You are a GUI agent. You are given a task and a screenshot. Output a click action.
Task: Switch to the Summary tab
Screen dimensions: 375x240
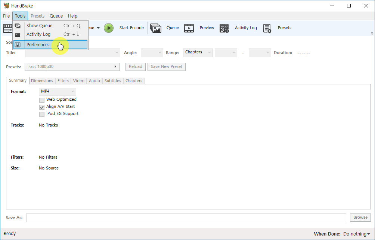18,81
